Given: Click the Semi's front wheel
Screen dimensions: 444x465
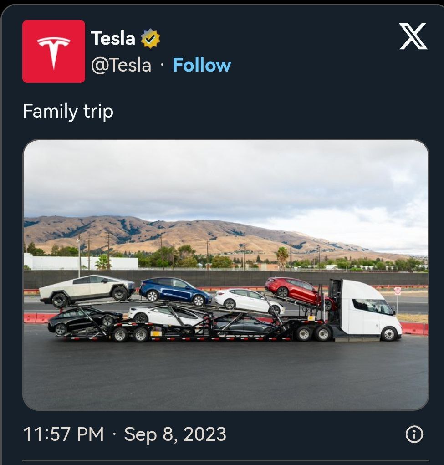Looking at the screenshot, I should point(389,334).
